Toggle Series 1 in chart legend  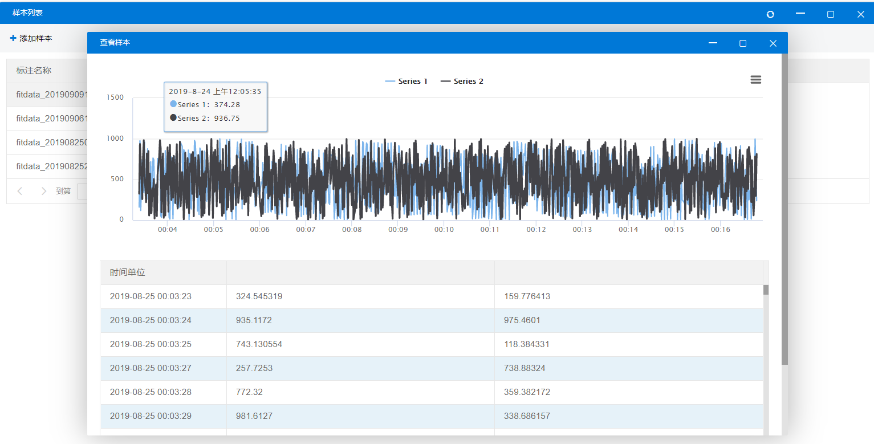click(406, 82)
